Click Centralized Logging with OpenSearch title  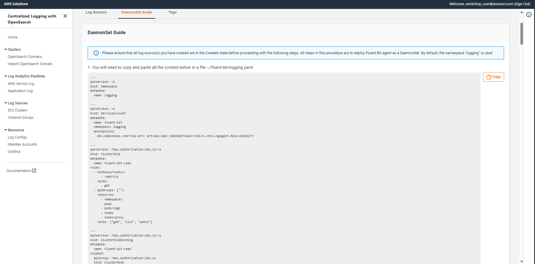click(x=32, y=19)
